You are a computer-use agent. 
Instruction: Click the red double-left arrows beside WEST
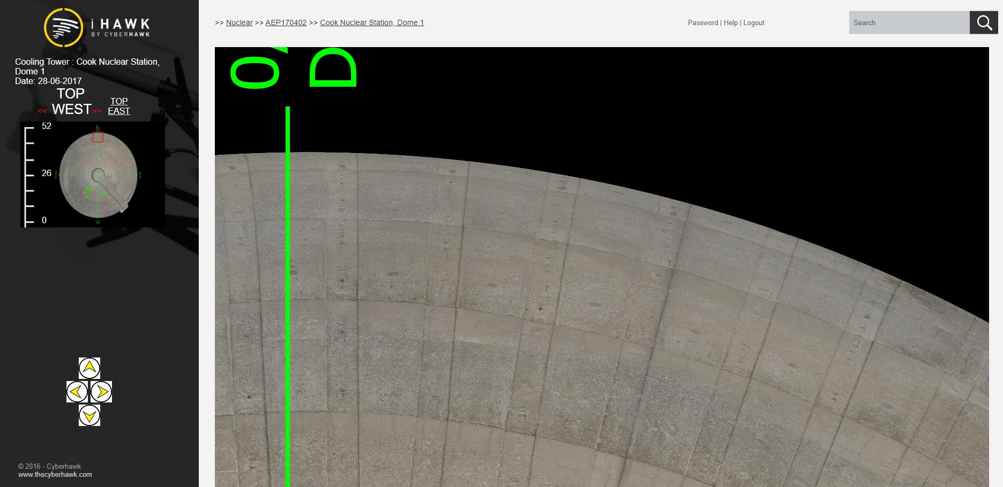tap(42, 111)
